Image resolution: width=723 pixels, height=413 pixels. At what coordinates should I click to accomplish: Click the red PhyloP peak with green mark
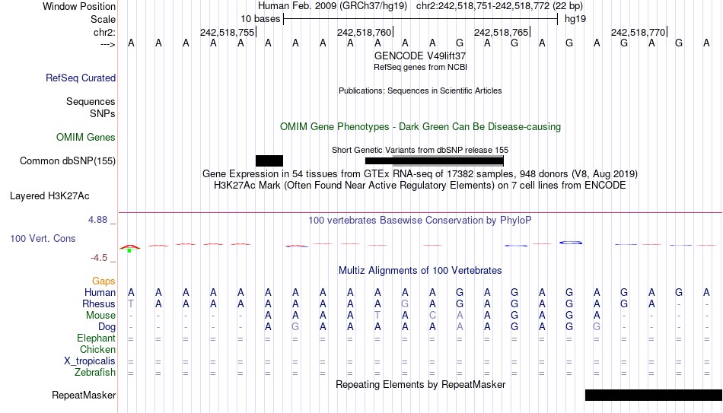coord(130,248)
